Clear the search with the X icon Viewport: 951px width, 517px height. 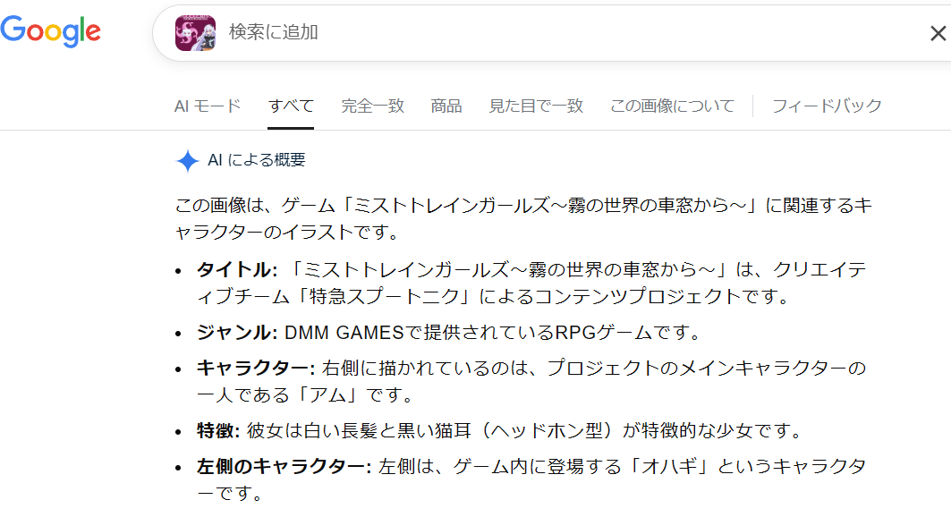point(938,34)
